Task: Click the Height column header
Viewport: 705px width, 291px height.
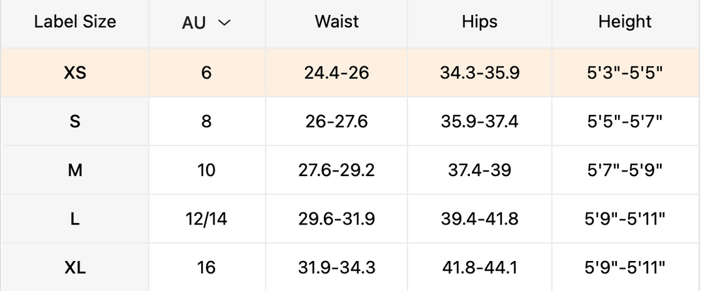Action: (x=625, y=22)
